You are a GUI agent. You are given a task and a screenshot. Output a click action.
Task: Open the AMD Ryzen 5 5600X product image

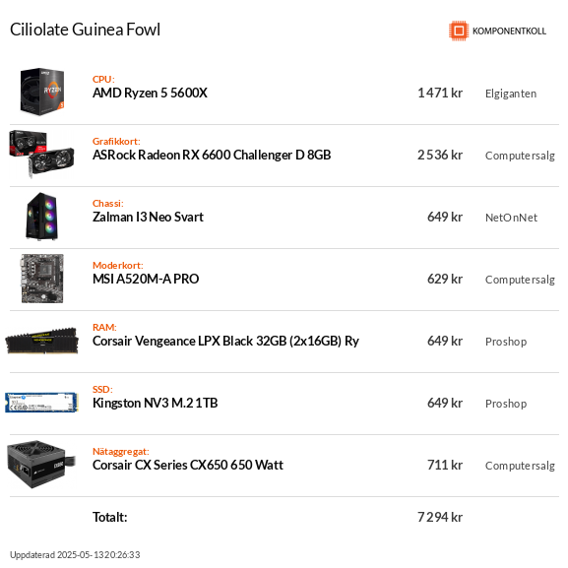pos(42,92)
